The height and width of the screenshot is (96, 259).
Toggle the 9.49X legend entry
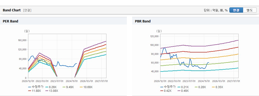68,87
